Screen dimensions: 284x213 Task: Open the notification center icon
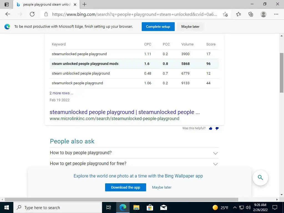[x=275, y=207]
